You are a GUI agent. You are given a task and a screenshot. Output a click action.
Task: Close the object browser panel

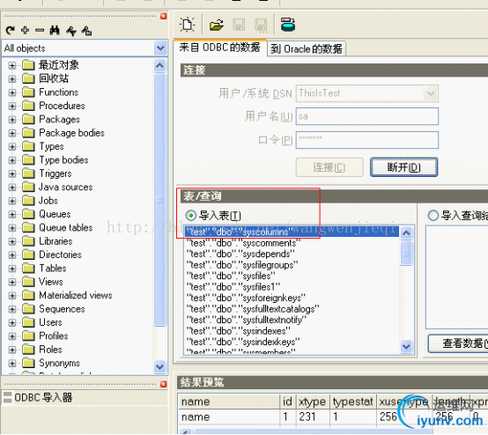[x=163, y=16]
